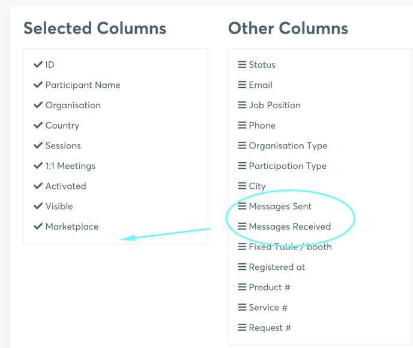Choose the Organisation Type column
The image size is (413, 348).
288,146
